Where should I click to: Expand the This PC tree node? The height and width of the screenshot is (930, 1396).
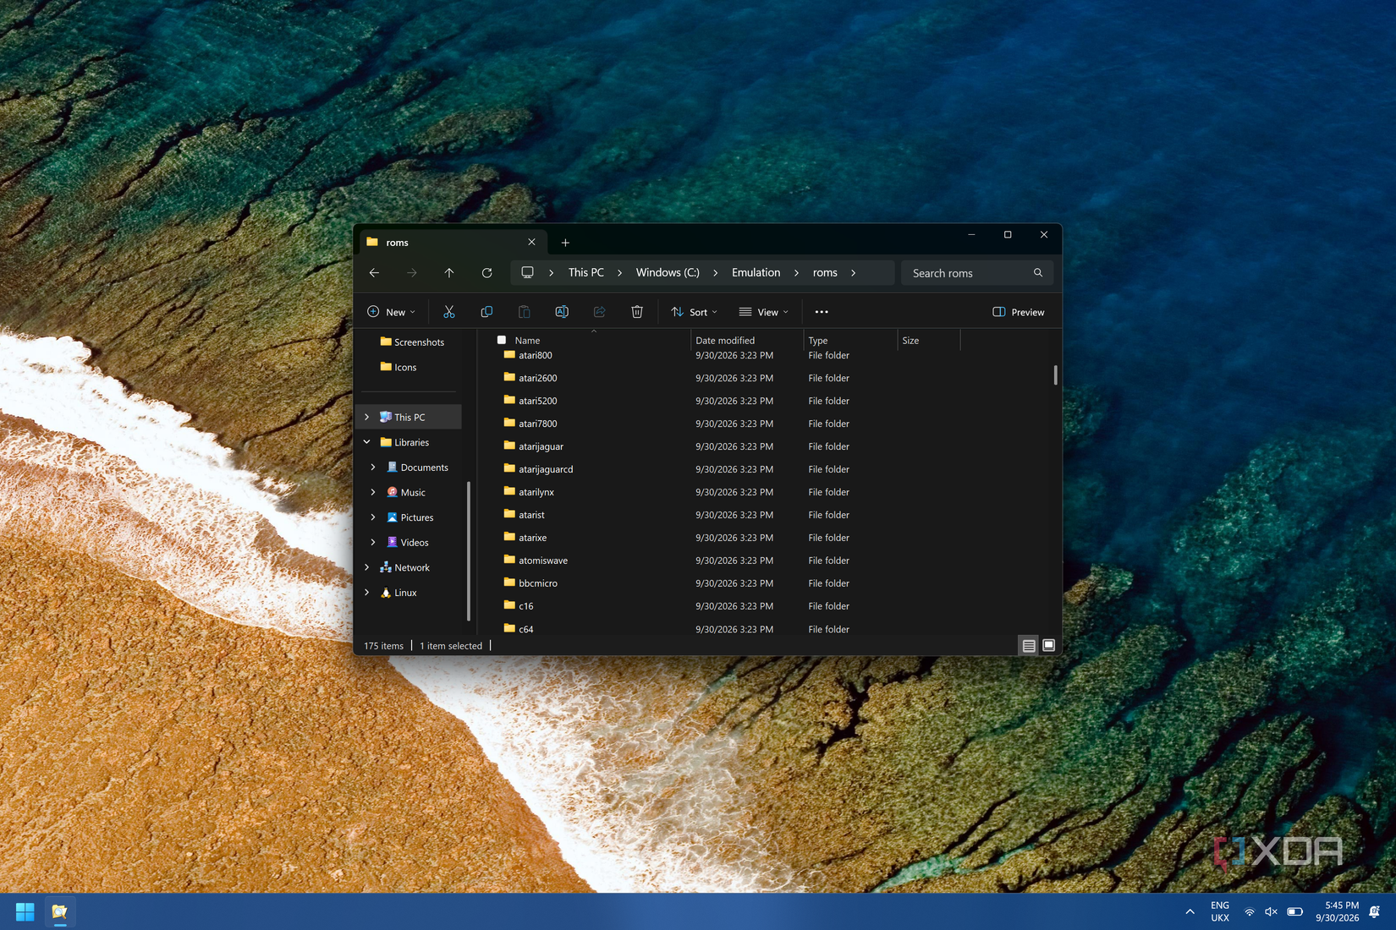click(x=367, y=417)
